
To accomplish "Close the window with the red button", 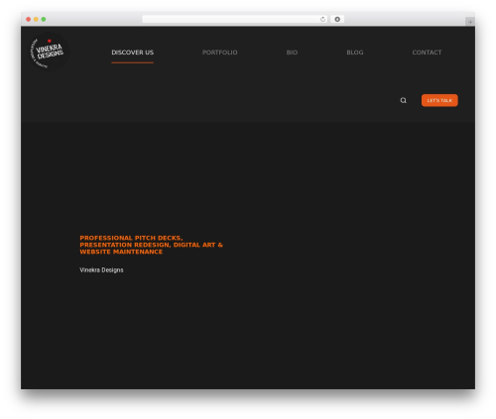I will pyautogui.click(x=29, y=19).
